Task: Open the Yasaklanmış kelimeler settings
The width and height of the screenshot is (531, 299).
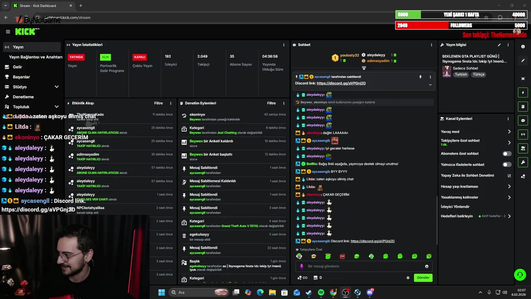Action: 476,197
